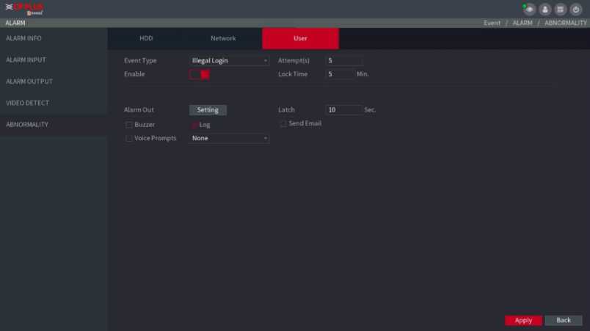Image resolution: width=590 pixels, height=331 pixels.
Task: Select ALARM INPUT in the sidebar
Action: pyautogui.click(x=26, y=59)
